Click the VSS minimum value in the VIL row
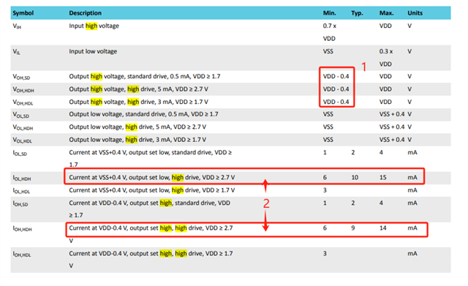This screenshot has height=286, width=468. (328, 51)
